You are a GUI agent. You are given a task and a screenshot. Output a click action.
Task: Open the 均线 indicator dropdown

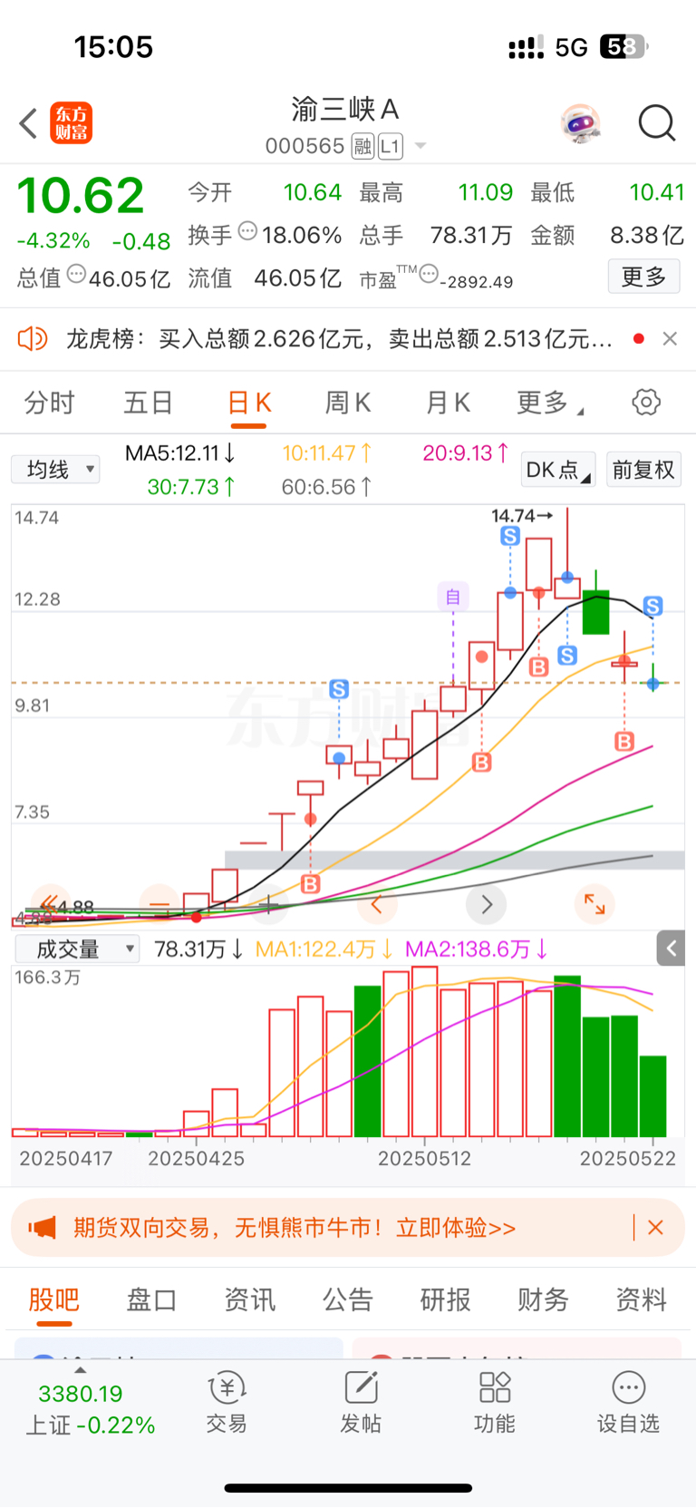(x=55, y=470)
